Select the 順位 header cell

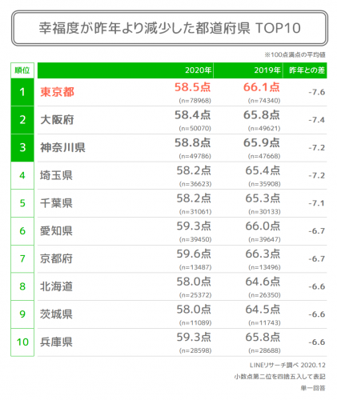pos(22,70)
